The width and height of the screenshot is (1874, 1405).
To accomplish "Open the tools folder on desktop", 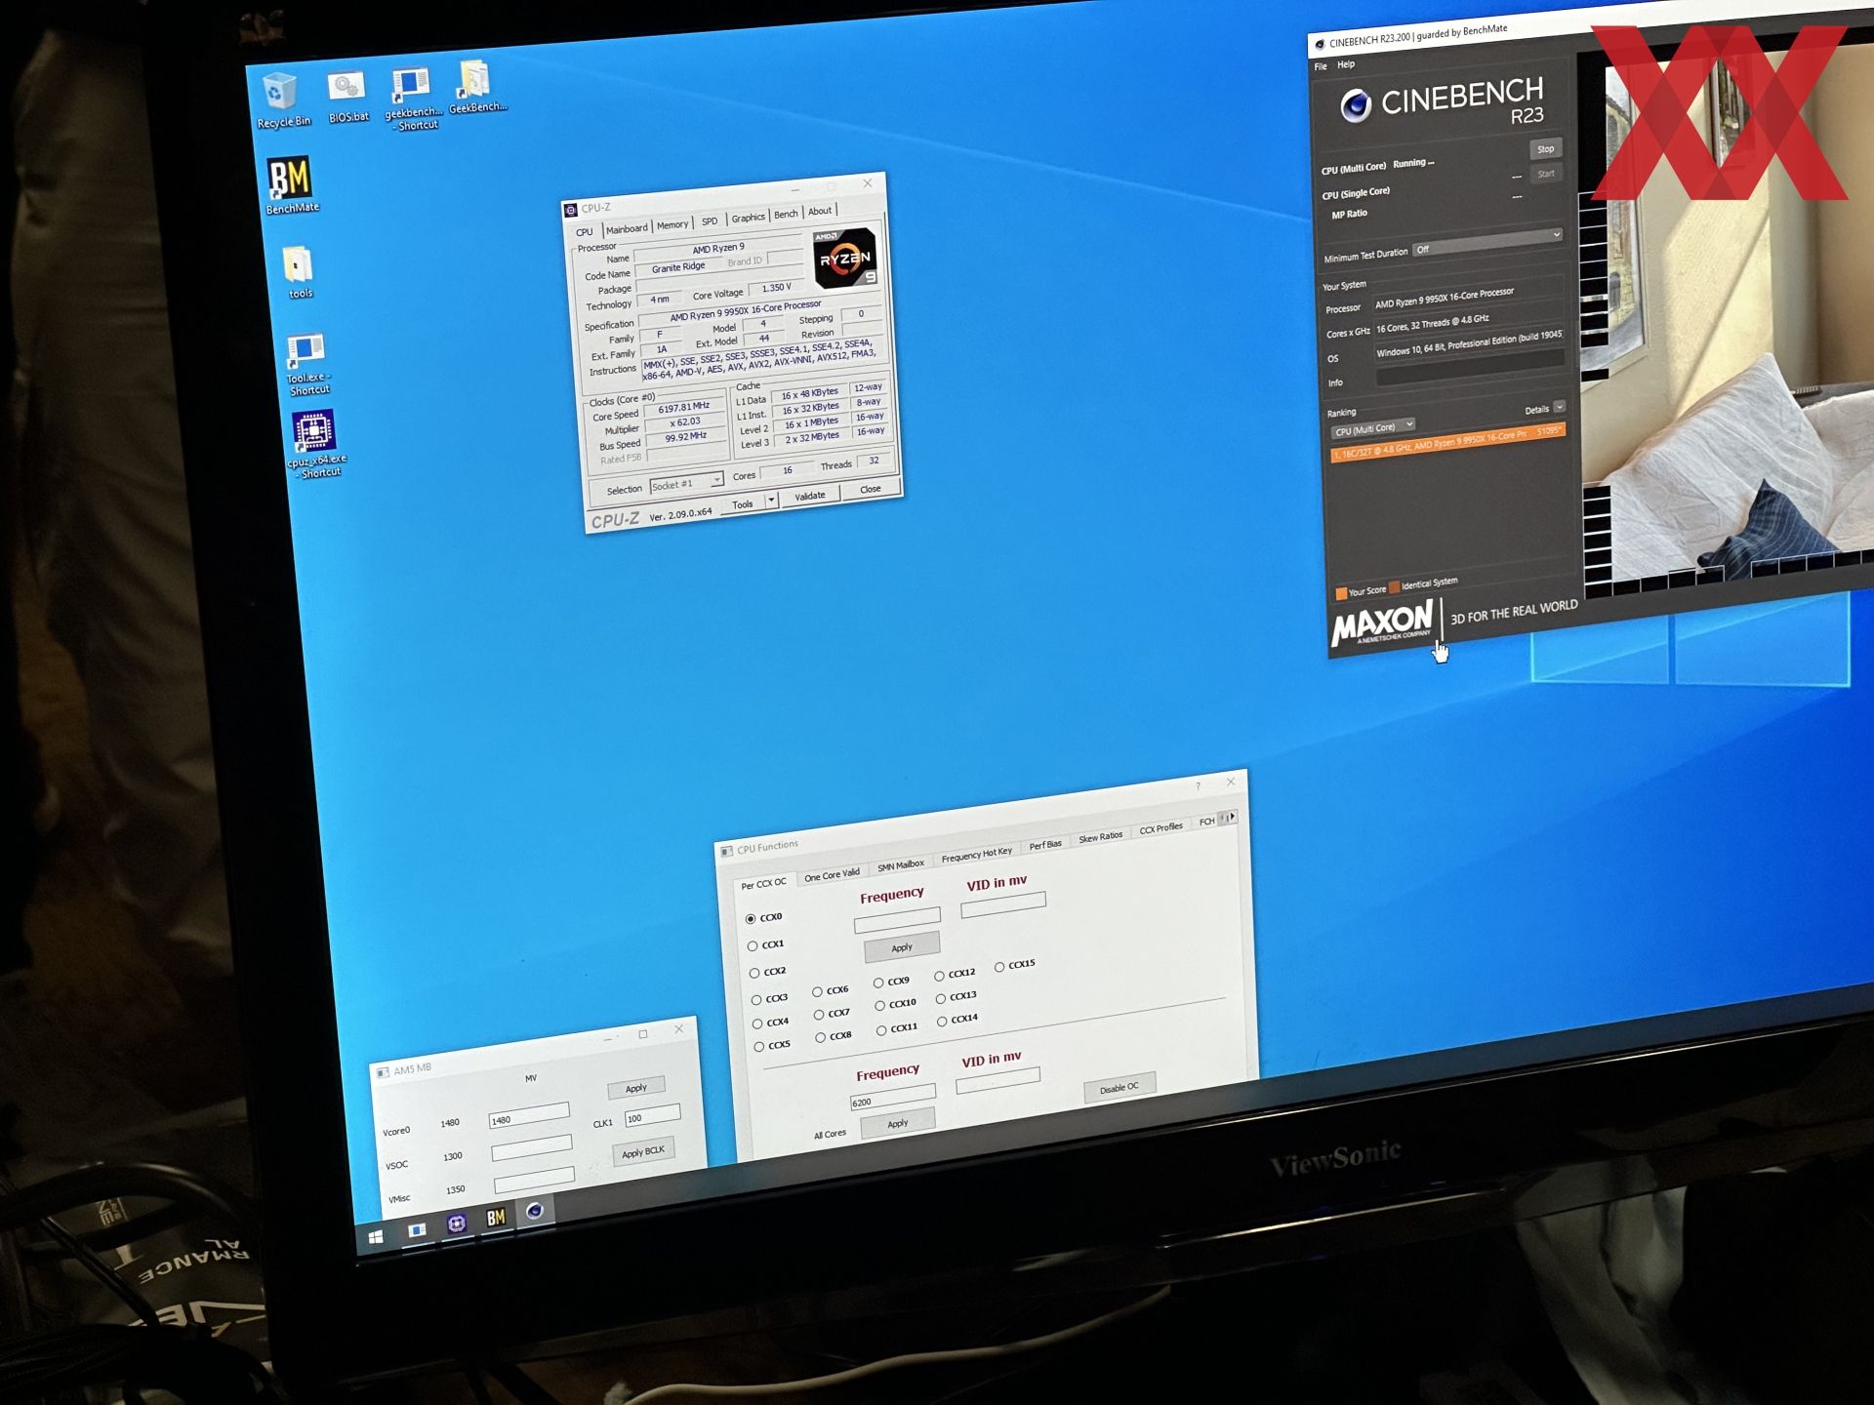I will 299,273.
